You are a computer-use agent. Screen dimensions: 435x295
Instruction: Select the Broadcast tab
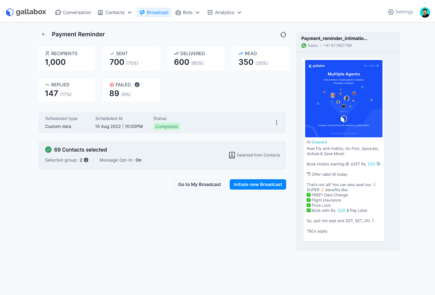[x=154, y=13]
